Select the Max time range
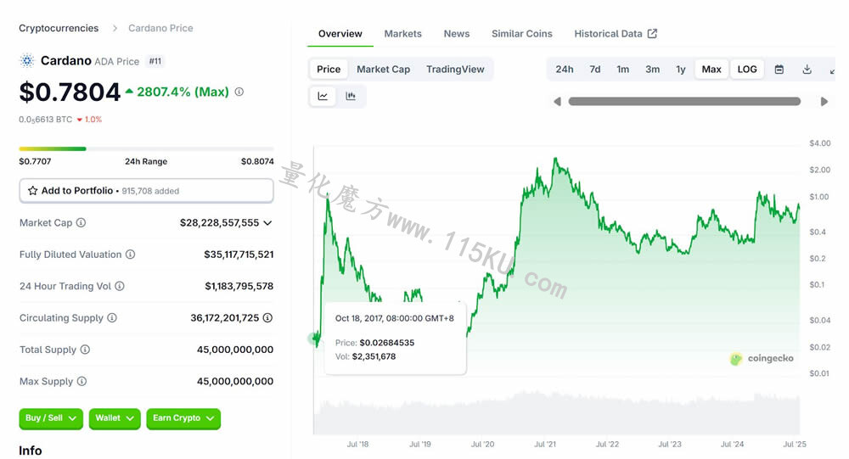 coord(711,70)
